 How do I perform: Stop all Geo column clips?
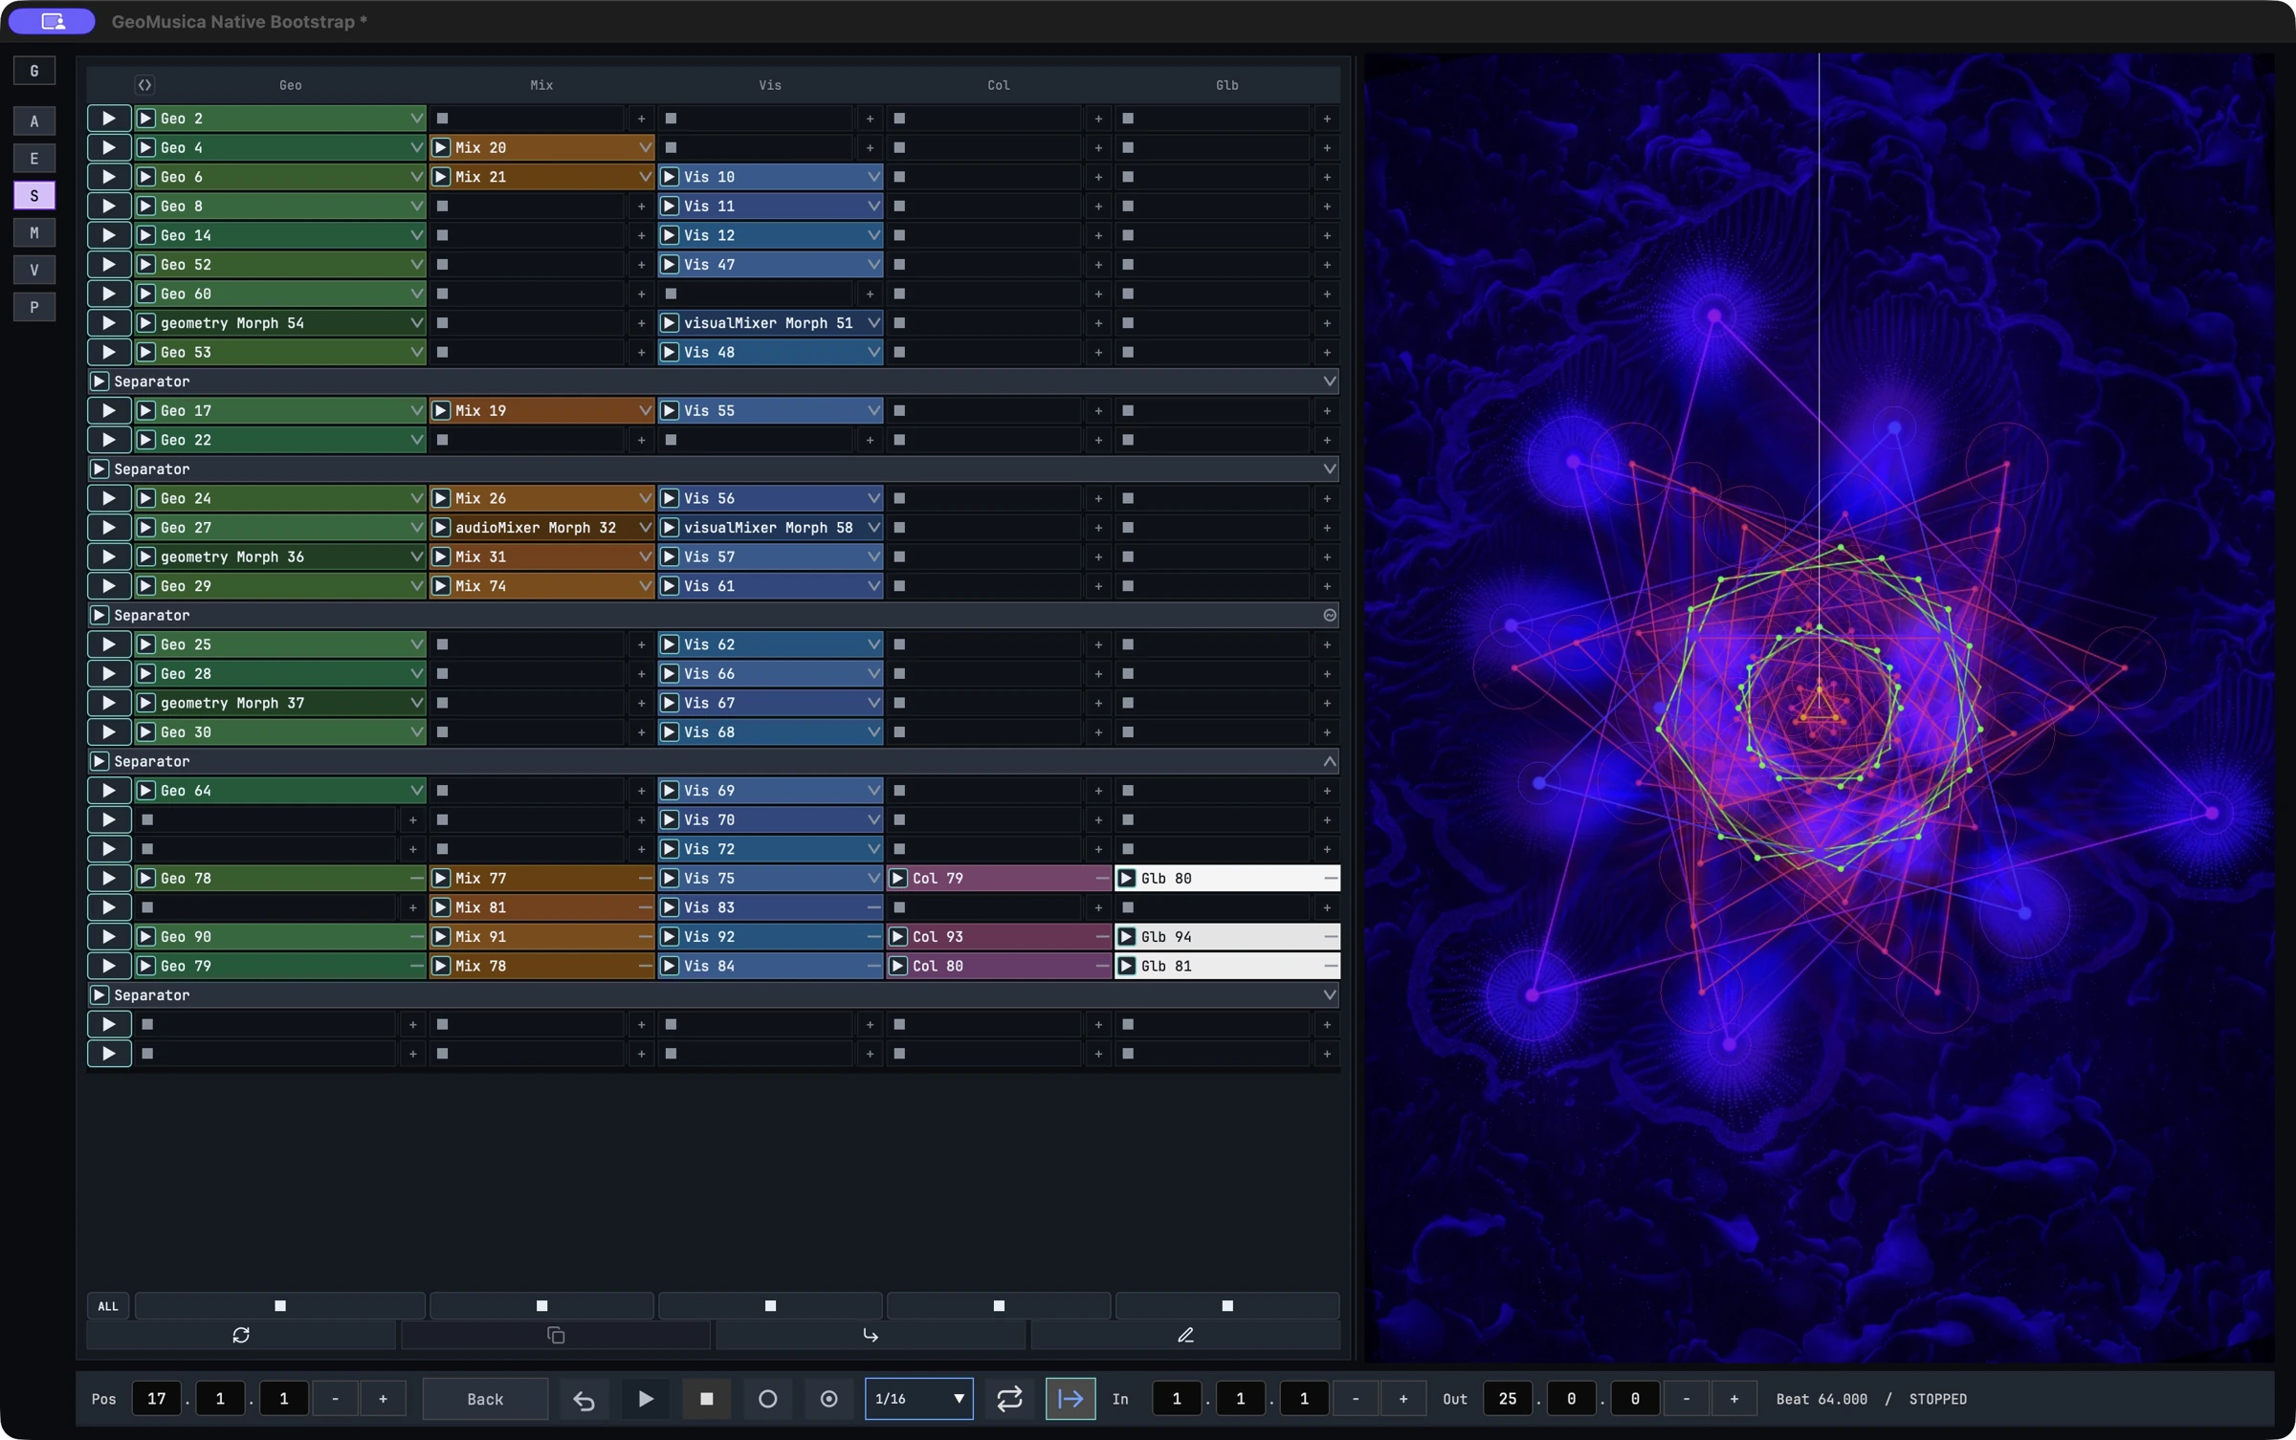[x=280, y=1306]
